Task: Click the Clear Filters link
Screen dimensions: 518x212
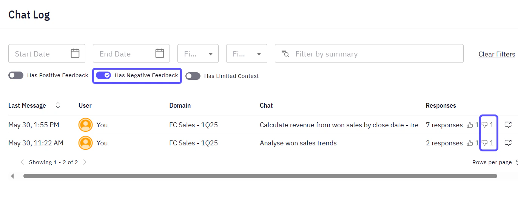Action: tap(497, 54)
